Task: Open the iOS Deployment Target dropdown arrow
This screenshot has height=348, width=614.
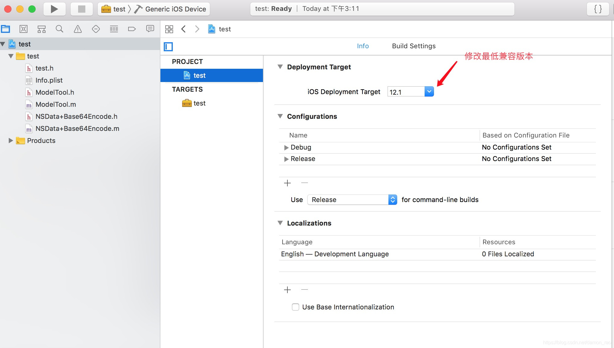Action: click(429, 91)
